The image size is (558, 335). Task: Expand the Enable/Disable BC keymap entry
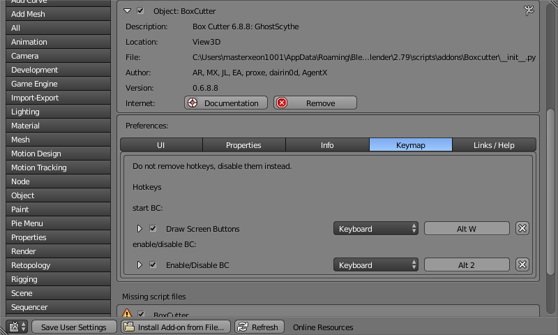tap(139, 265)
